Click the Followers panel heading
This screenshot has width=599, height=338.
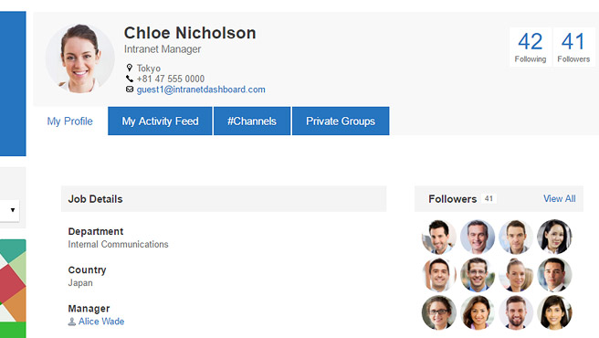click(453, 199)
